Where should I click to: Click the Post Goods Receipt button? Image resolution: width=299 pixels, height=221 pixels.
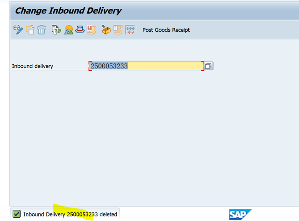[x=166, y=30]
